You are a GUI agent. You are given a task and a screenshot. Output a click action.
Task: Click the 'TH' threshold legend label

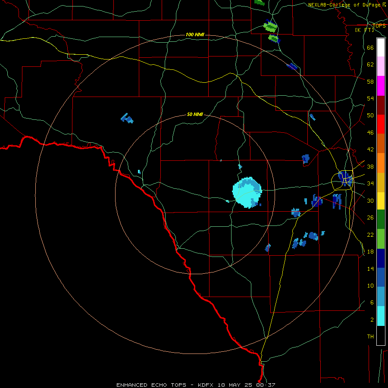[x=370, y=336]
